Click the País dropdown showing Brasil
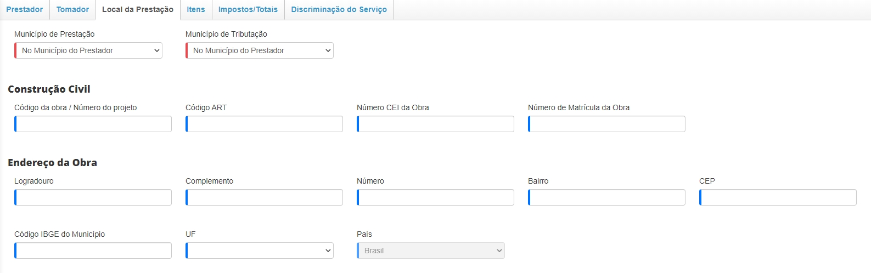This screenshot has height=273, width=871. pyautogui.click(x=431, y=251)
